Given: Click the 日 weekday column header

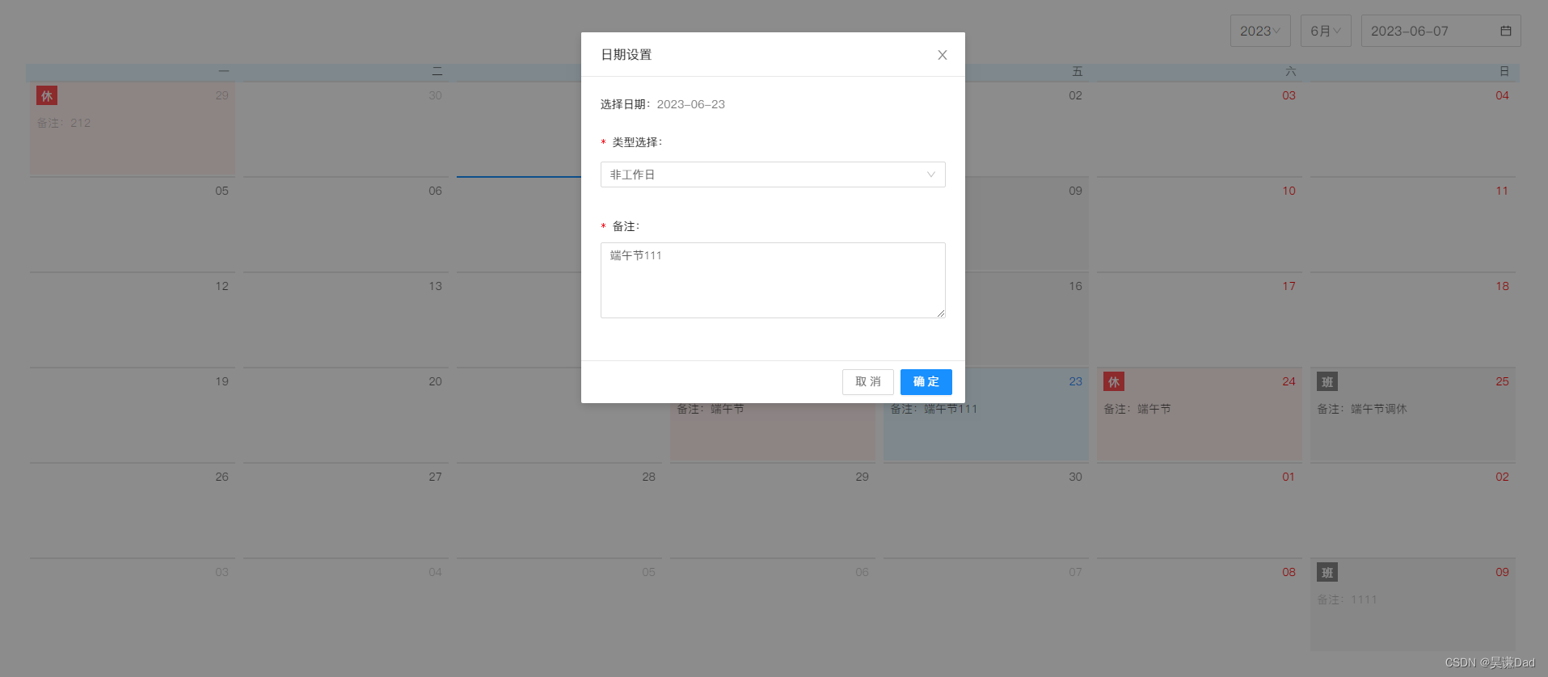Looking at the screenshot, I should [1504, 72].
